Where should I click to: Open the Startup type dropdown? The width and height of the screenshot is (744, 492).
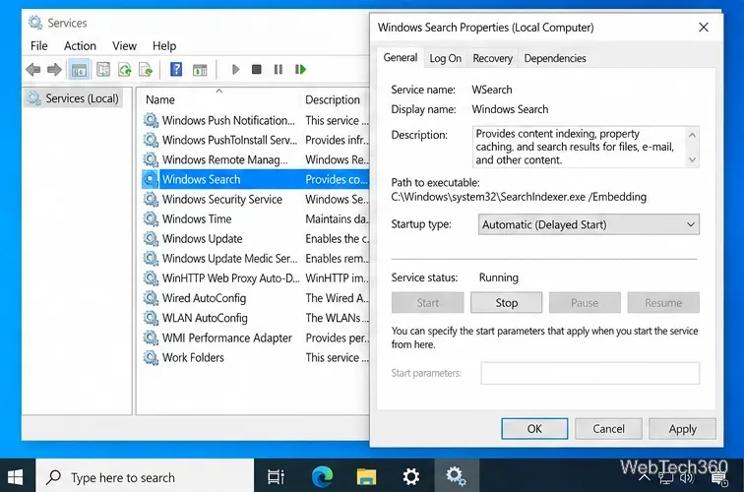(x=589, y=224)
